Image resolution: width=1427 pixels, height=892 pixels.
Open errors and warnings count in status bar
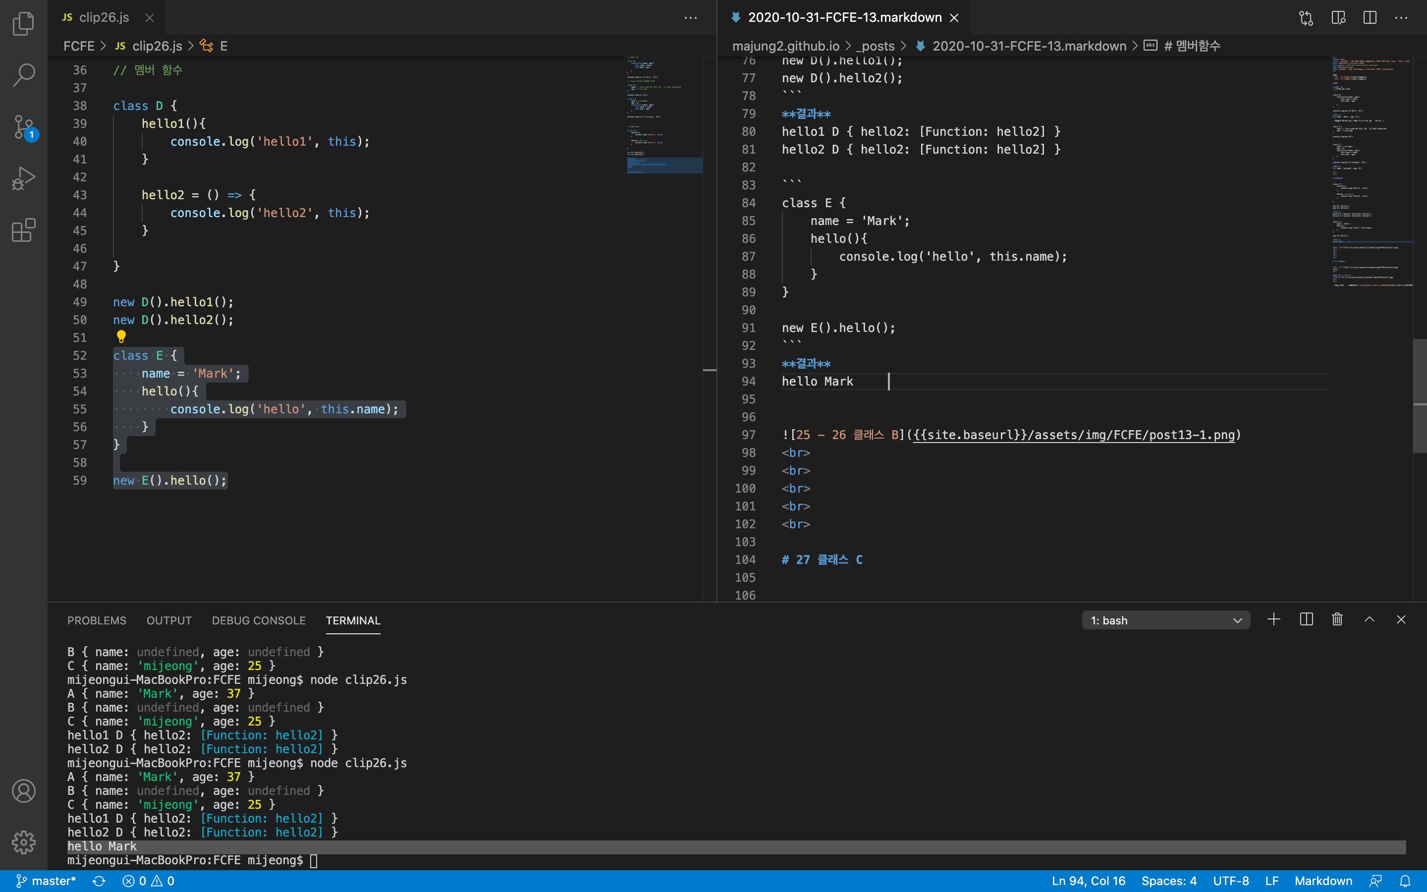[149, 881]
